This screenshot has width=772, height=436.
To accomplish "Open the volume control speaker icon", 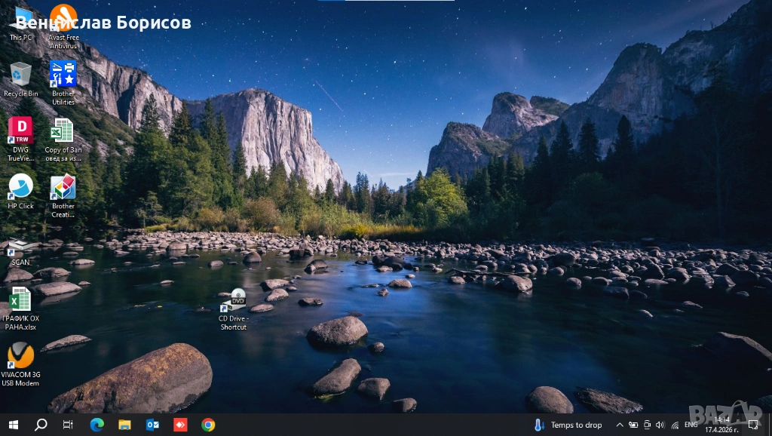I will click(660, 425).
